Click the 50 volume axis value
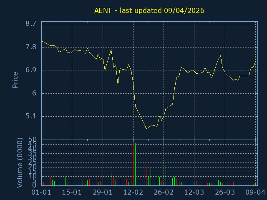The image size is (267, 200). click(32, 139)
